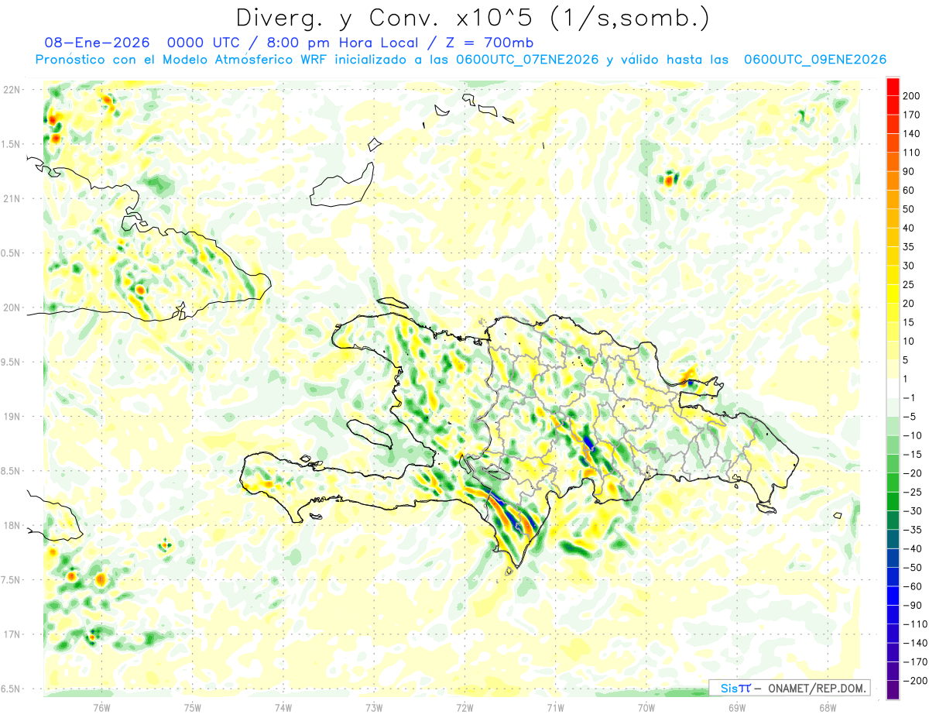
Task: Click the legend value '-170'
Action: coord(915,661)
